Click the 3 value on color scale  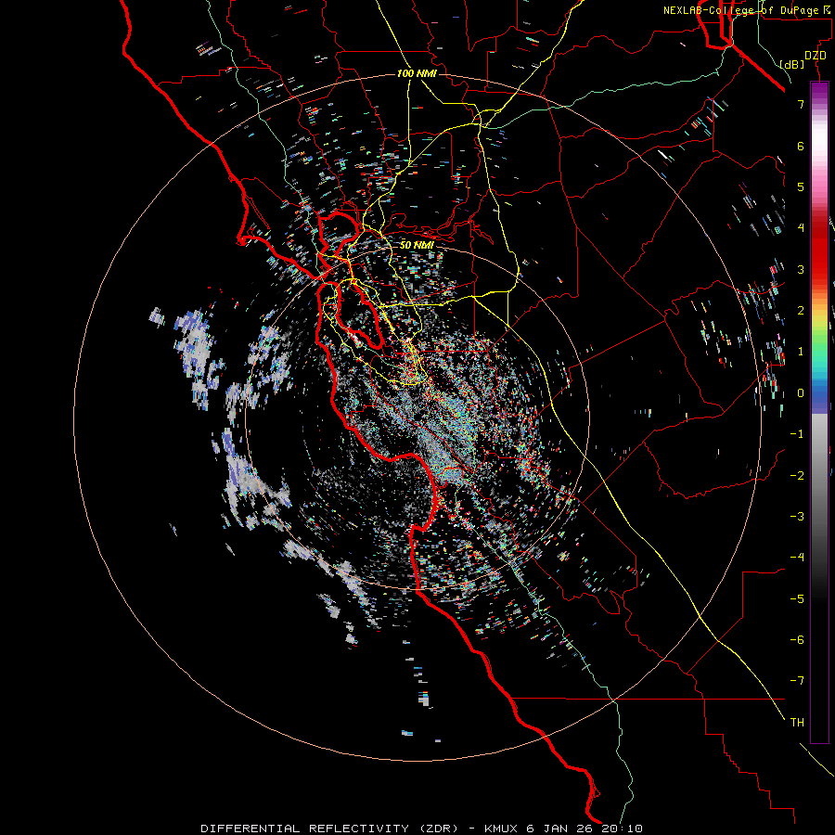click(x=801, y=269)
